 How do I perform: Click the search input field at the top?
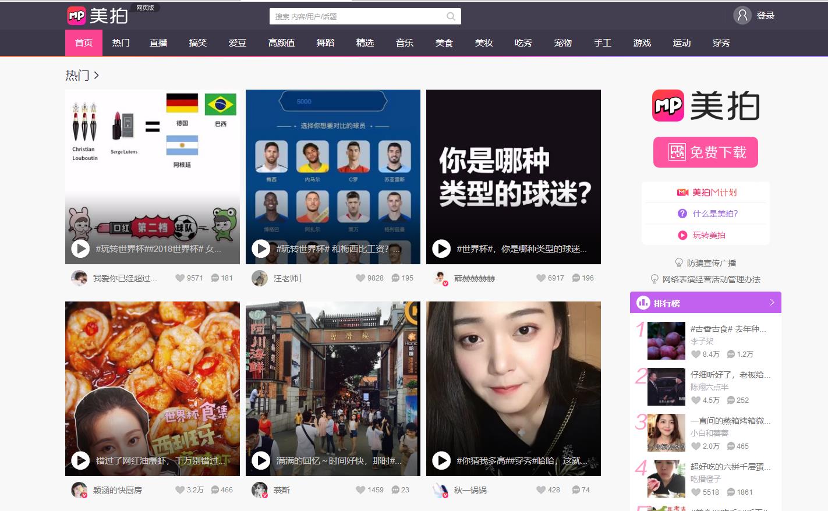(x=349, y=16)
